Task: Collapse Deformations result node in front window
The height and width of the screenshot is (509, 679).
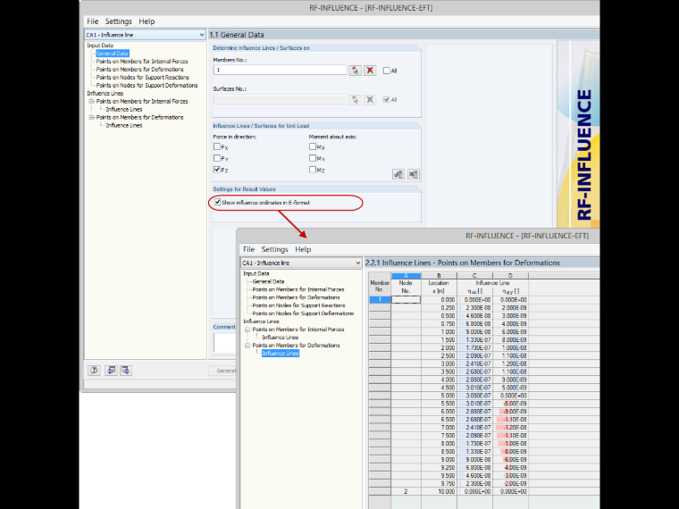Action: [x=247, y=346]
